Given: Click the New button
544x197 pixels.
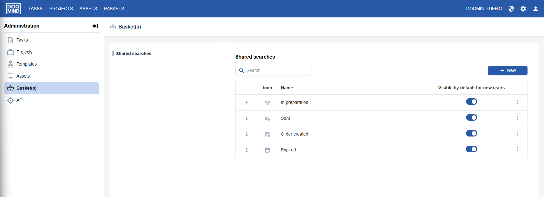Looking at the screenshot, I should [x=507, y=71].
